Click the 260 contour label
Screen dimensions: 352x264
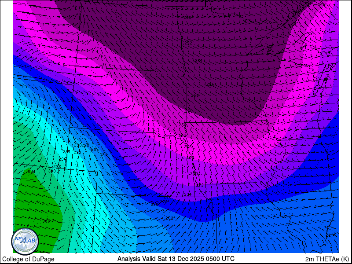coord(189,111)
